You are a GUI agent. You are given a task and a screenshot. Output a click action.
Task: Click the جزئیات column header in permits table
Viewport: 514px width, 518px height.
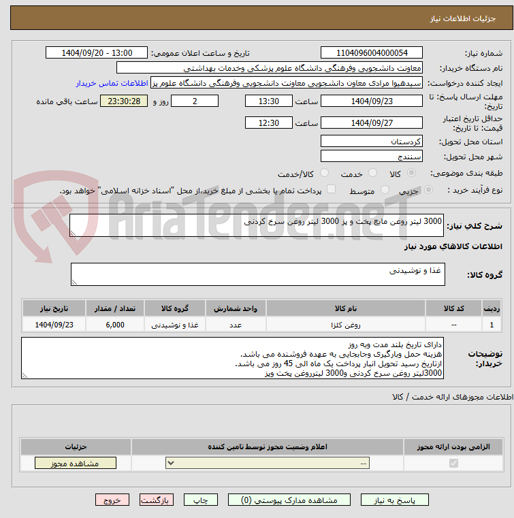pyautogui.click(x=76, y=447)
